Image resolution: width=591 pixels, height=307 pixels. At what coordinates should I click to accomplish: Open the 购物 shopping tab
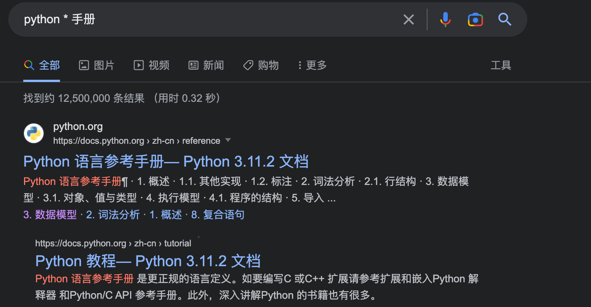coord(261,66)
